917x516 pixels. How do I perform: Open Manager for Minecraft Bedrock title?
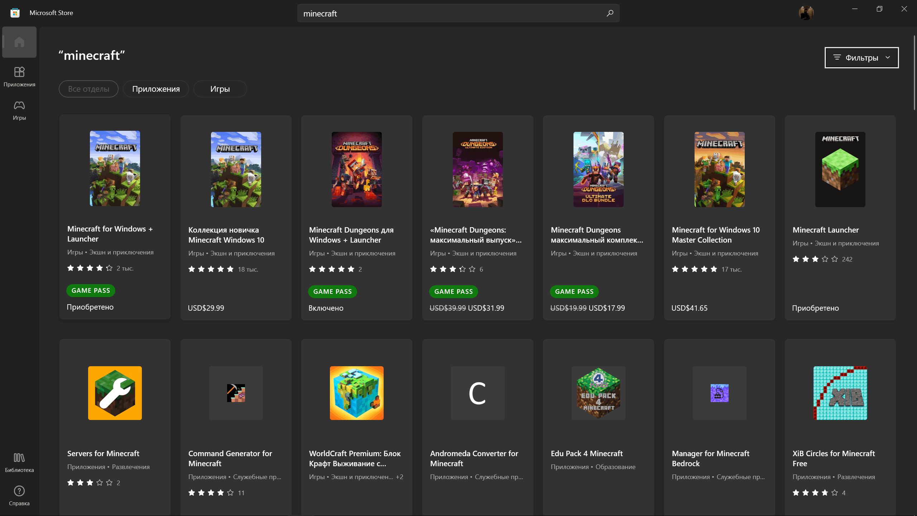coord(711,459)
